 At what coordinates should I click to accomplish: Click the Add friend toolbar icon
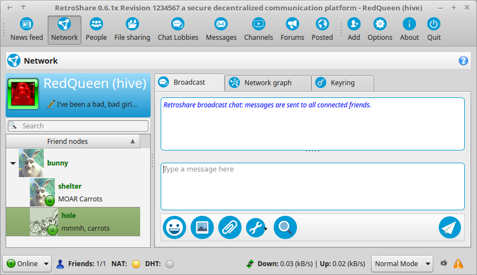click(x=354, y=24)
